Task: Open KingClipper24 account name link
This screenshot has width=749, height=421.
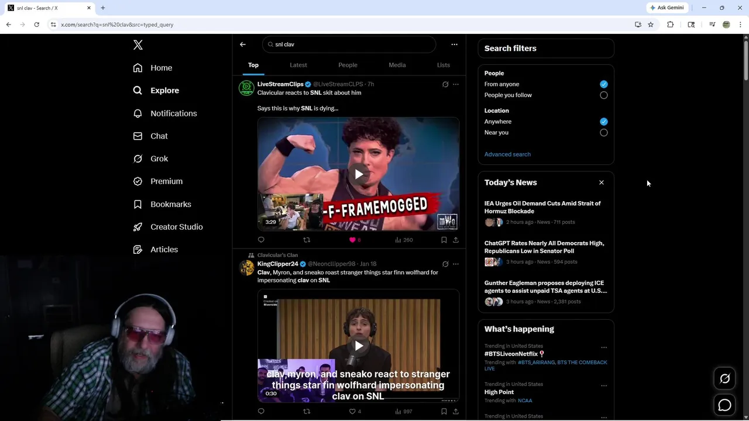Action: pos(278,264)
